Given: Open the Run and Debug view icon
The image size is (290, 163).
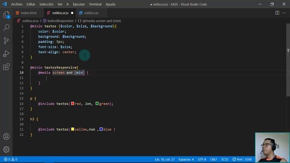Looking at the screenshot, I should pyautogui.click(x=6, y=53).
